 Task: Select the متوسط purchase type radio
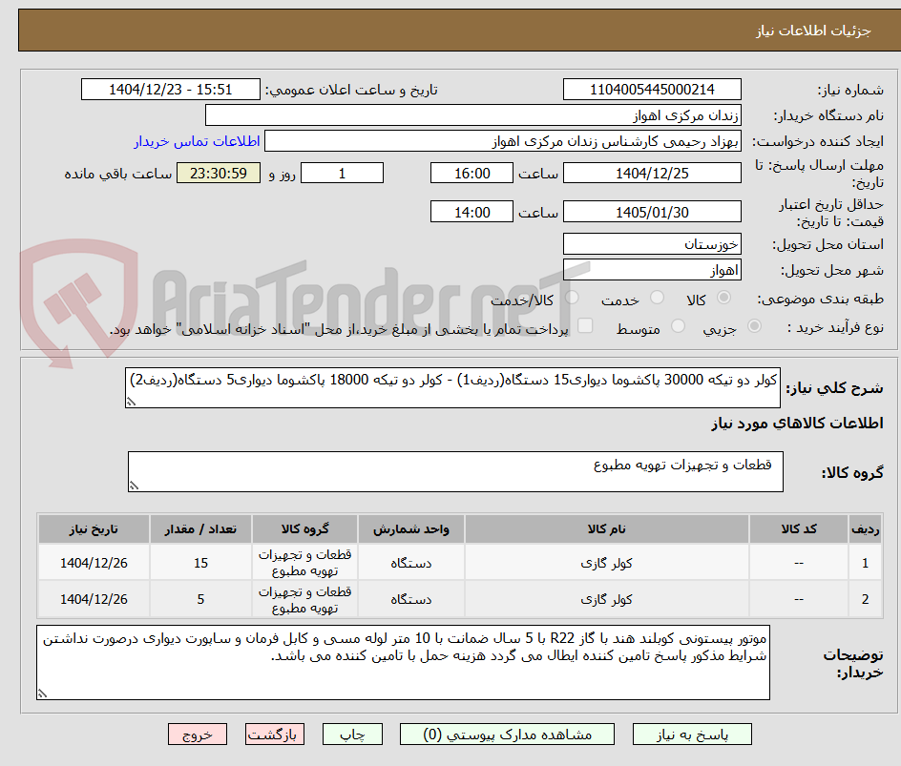point(678,326)
